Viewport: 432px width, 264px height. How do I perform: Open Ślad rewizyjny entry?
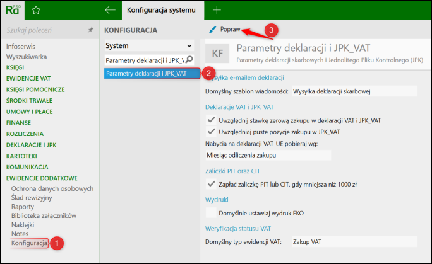point(32,197)
